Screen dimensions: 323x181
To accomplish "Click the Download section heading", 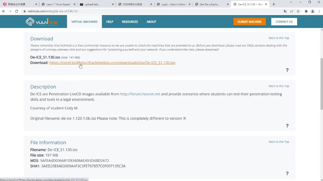I will (42, 39).
